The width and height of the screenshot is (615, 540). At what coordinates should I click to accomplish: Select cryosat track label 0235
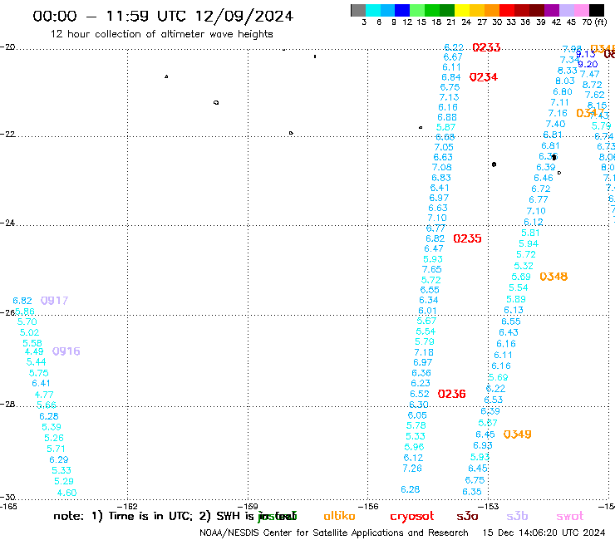pyautogui.click(x=467, y=238)
